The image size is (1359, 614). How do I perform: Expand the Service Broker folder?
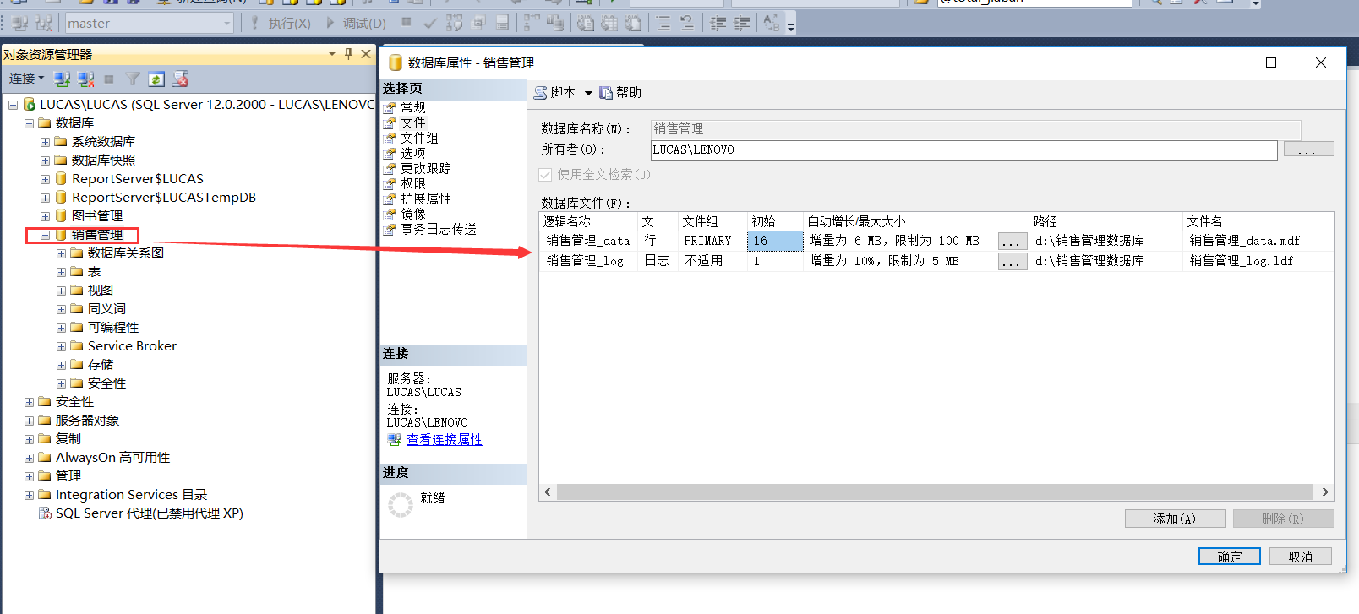coord(61,346)
